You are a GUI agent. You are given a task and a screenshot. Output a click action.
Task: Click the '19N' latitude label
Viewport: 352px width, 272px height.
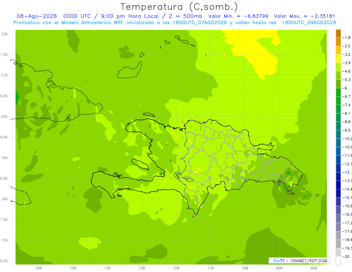click(4, 158)
